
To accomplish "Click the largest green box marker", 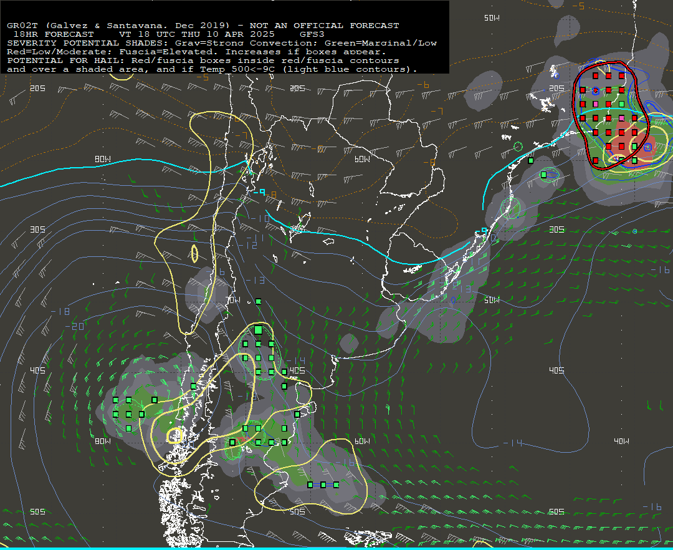I will click(x=258, y=330).
